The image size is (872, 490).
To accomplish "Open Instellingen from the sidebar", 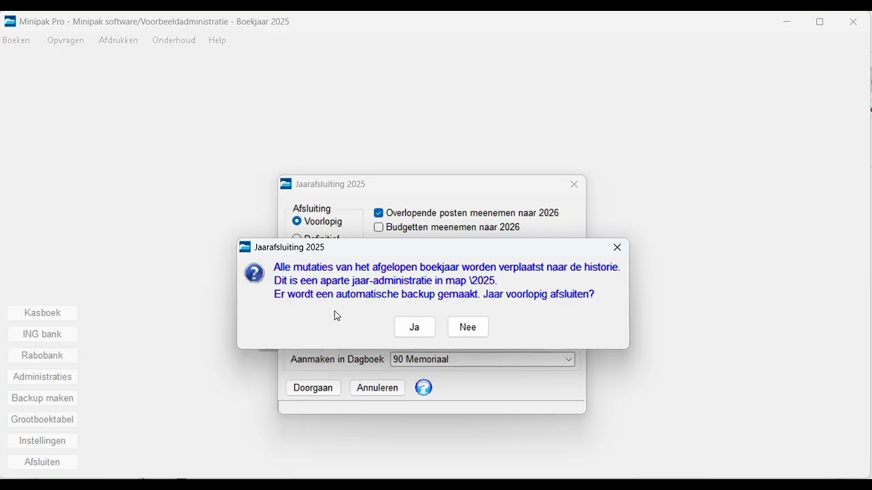I will click(x=42, y=441).
